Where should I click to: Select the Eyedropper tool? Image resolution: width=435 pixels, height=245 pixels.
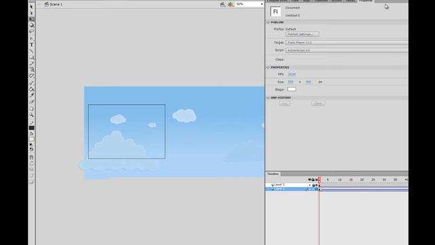tap(31, 95)
